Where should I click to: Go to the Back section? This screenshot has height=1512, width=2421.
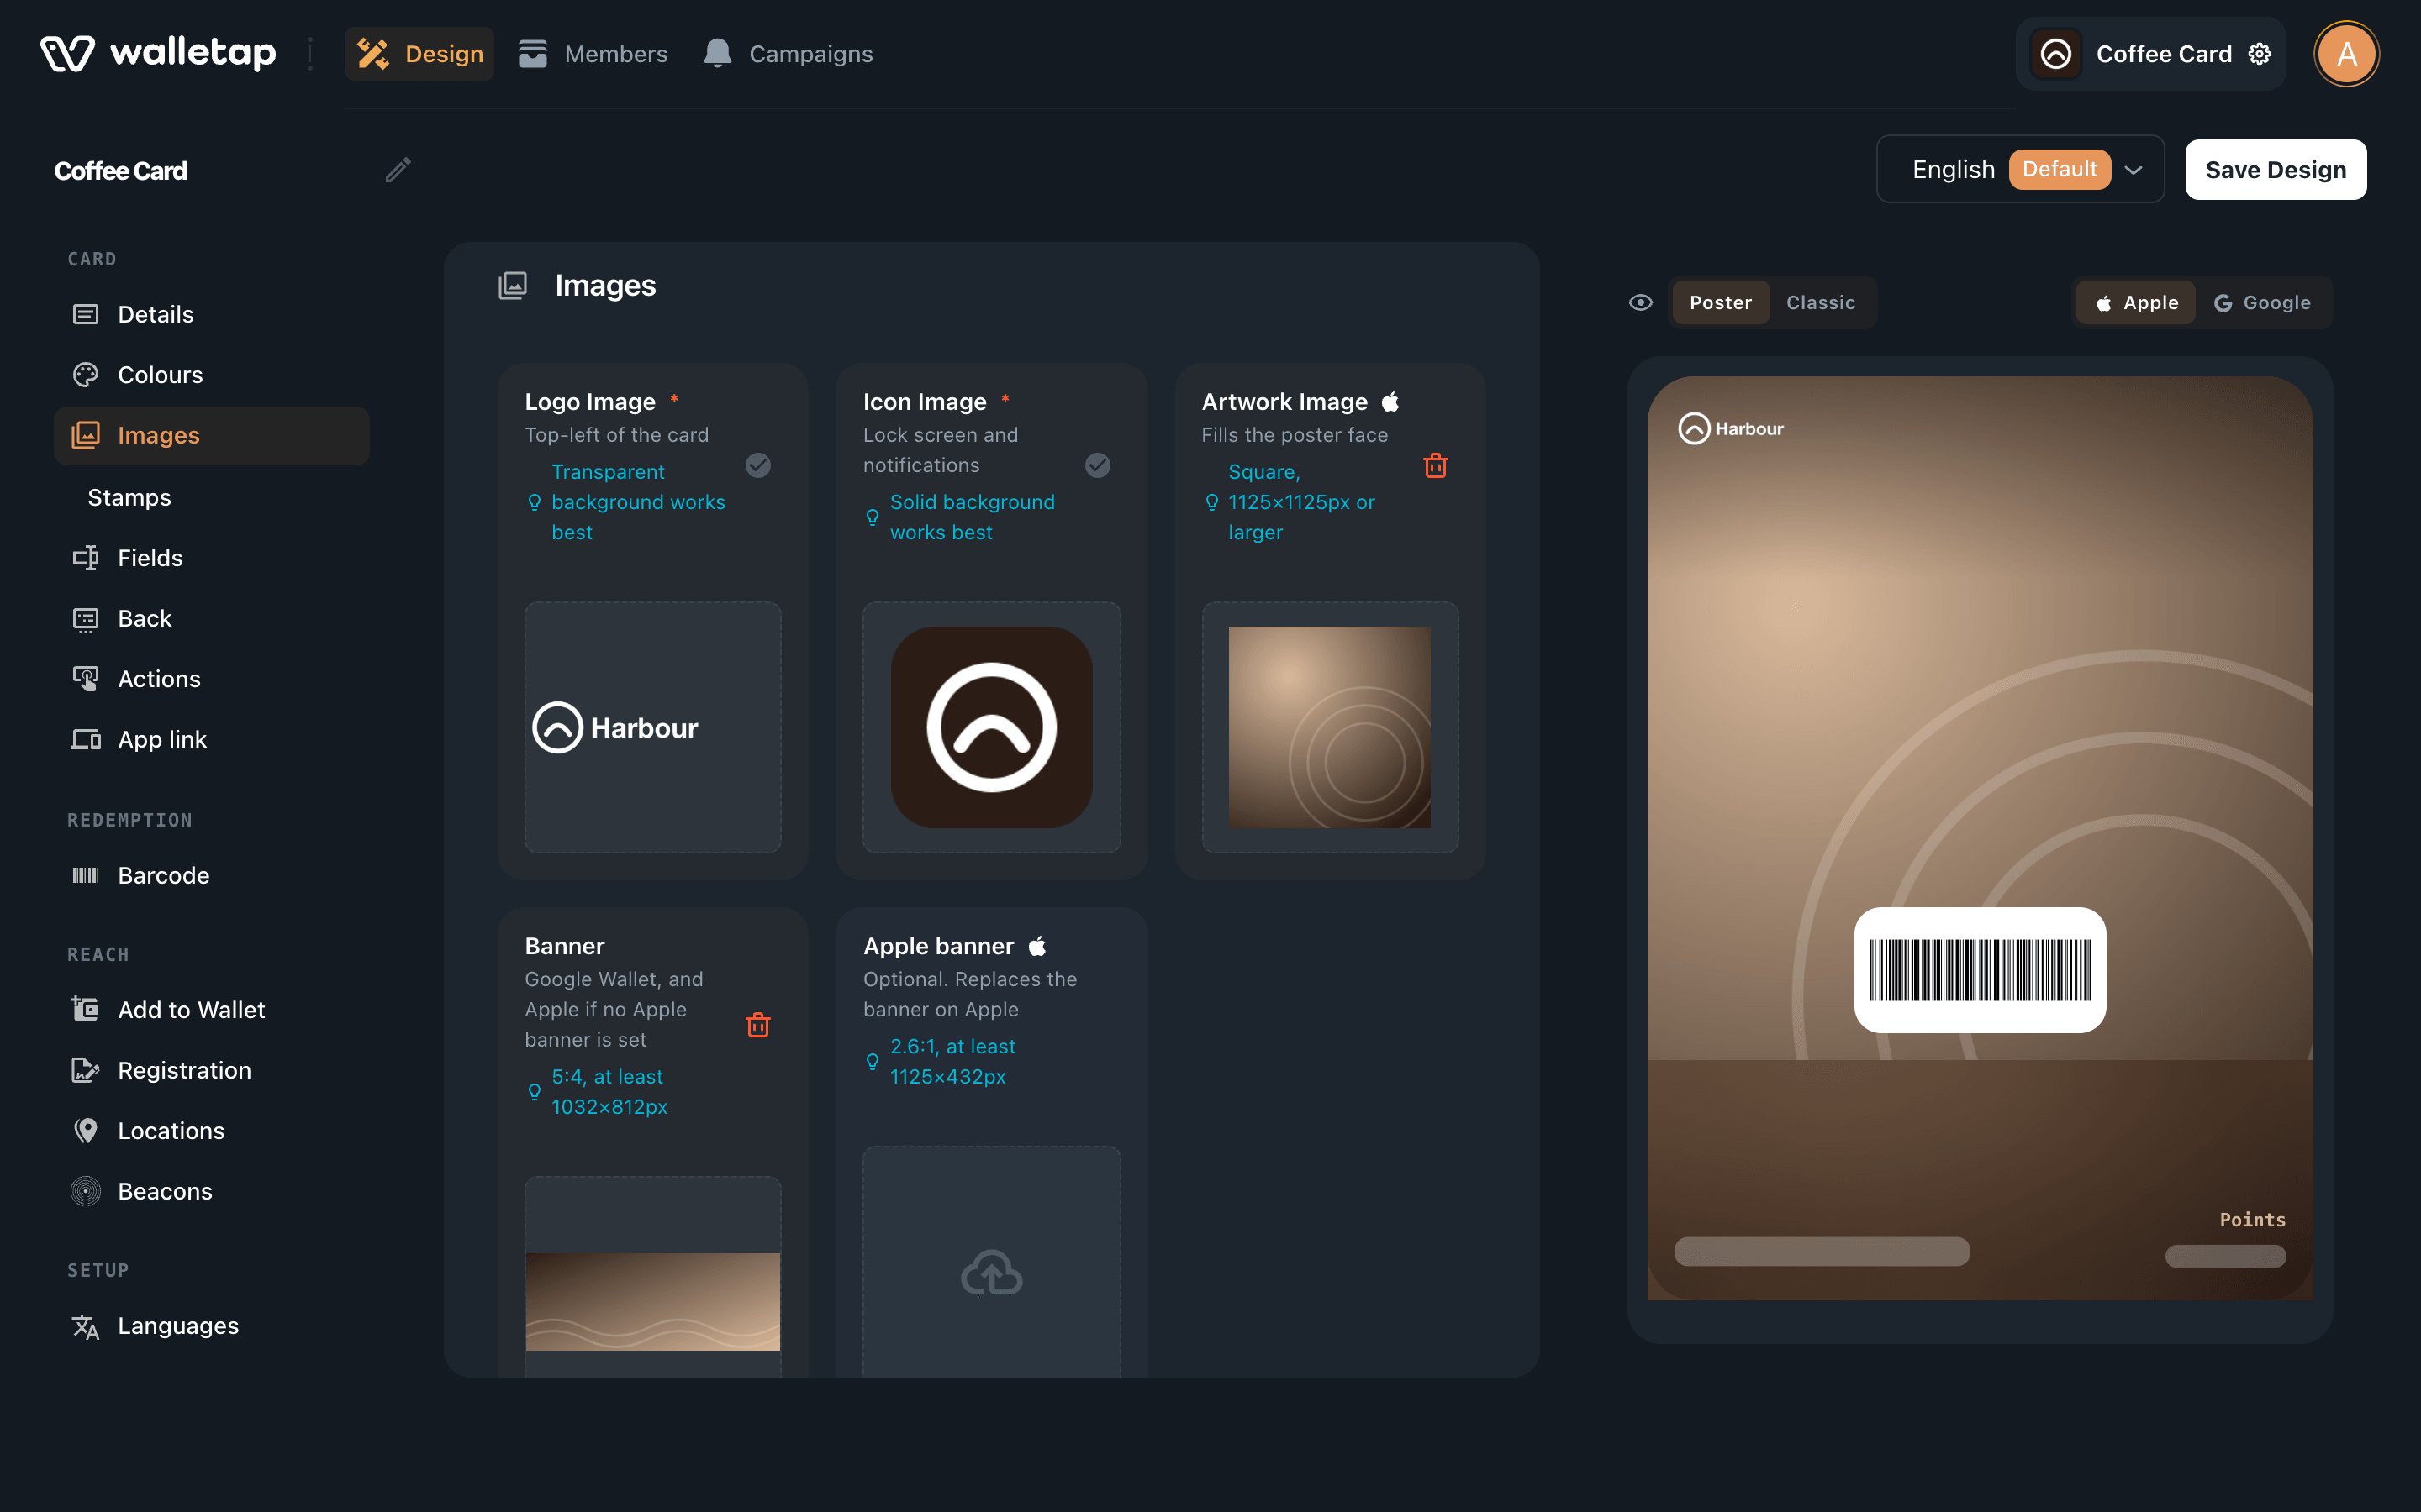[212, 618]
